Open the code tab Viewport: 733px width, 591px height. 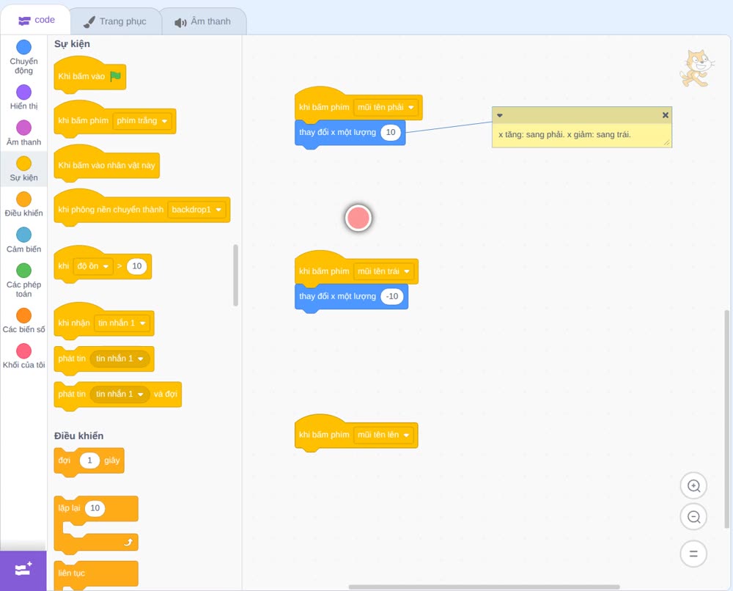[x=36, y=20]
